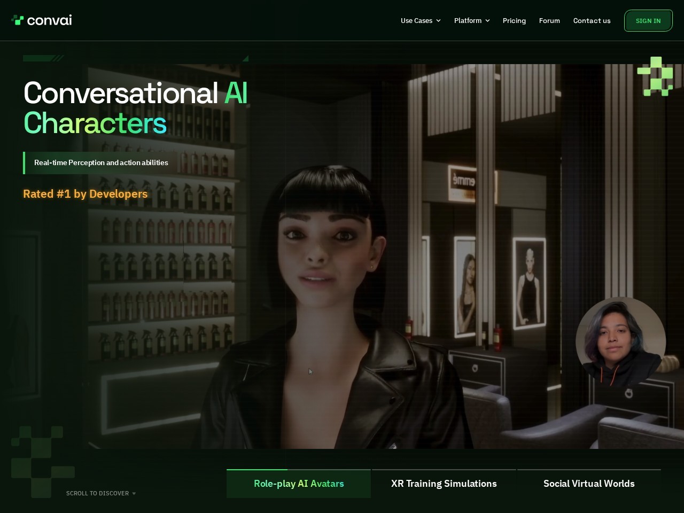Screen dimensions: 684x513
Task: Switch to the Role-play AI Avatars tab
Action: [299, 484]
